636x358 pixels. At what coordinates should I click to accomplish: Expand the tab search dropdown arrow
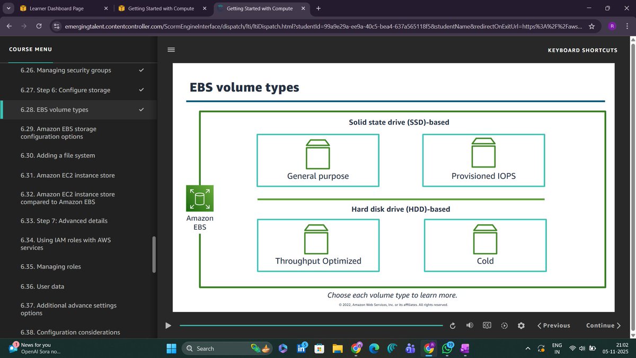tap(8, 8)
